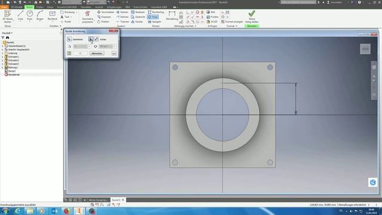The image size is (382, 215).
Task: Click the filter funnel icon in browser
Action: tap(2, 38)
